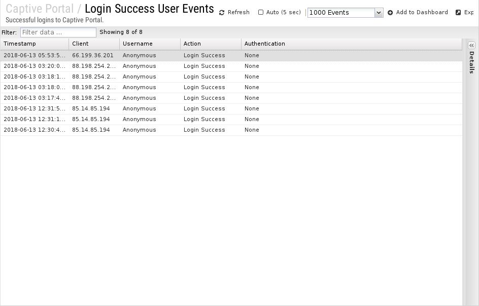This screenshot has width=479, height=306.
Task: Open the vertical Details side panel
Action: 472,62
